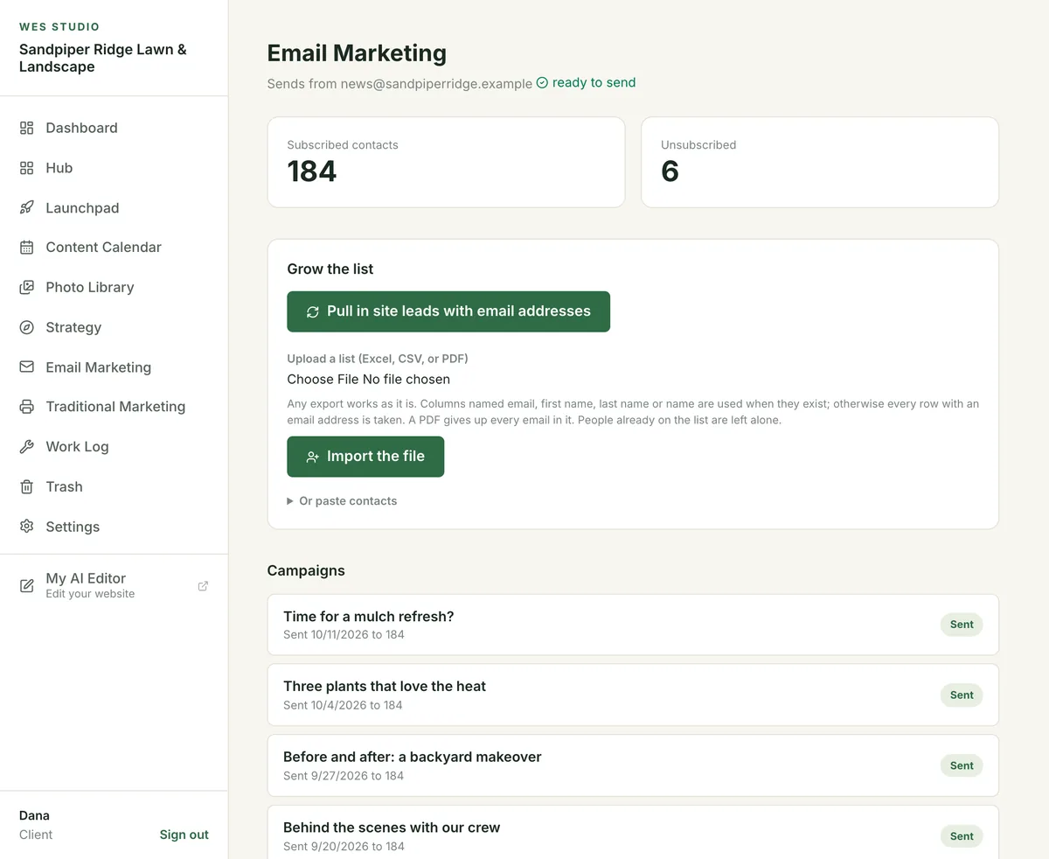Expand the Or paste contacts section
Image resolution: width=1049 pixels, height=859 pixels.
click(x=342, y=501)
